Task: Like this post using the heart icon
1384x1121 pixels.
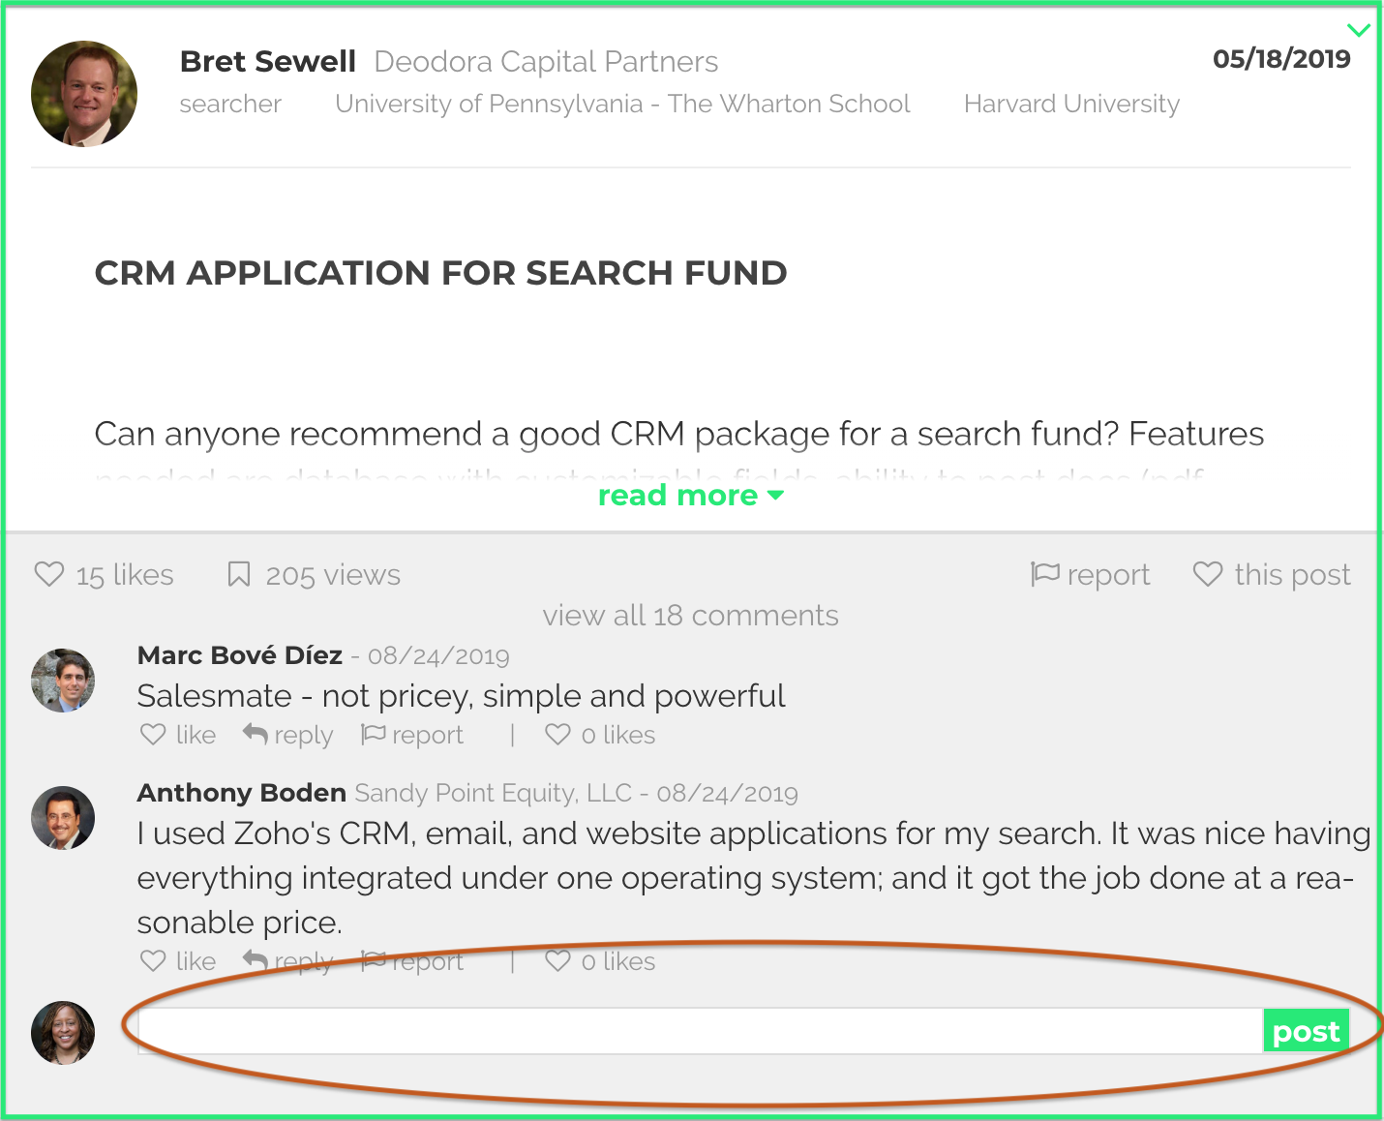Action: [1208, 574]
